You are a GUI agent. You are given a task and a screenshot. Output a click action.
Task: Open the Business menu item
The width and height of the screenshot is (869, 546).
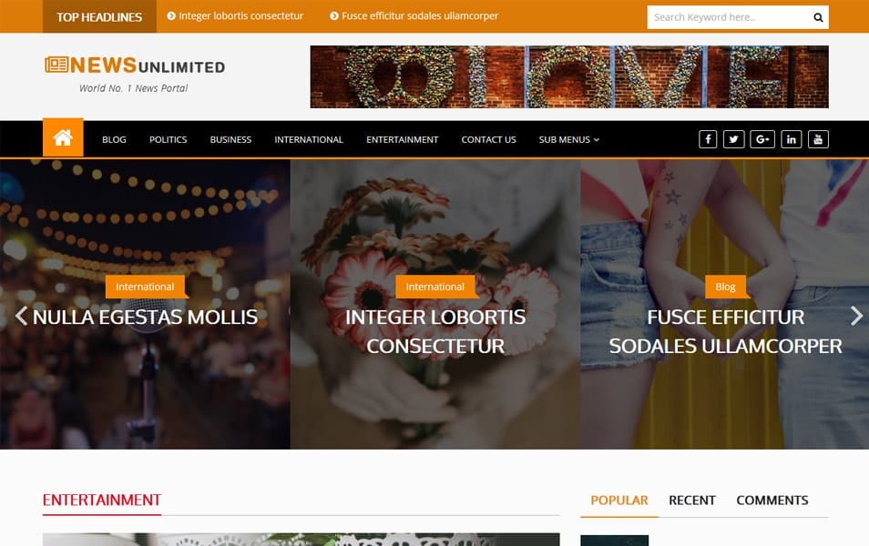[x=230, y=139]
